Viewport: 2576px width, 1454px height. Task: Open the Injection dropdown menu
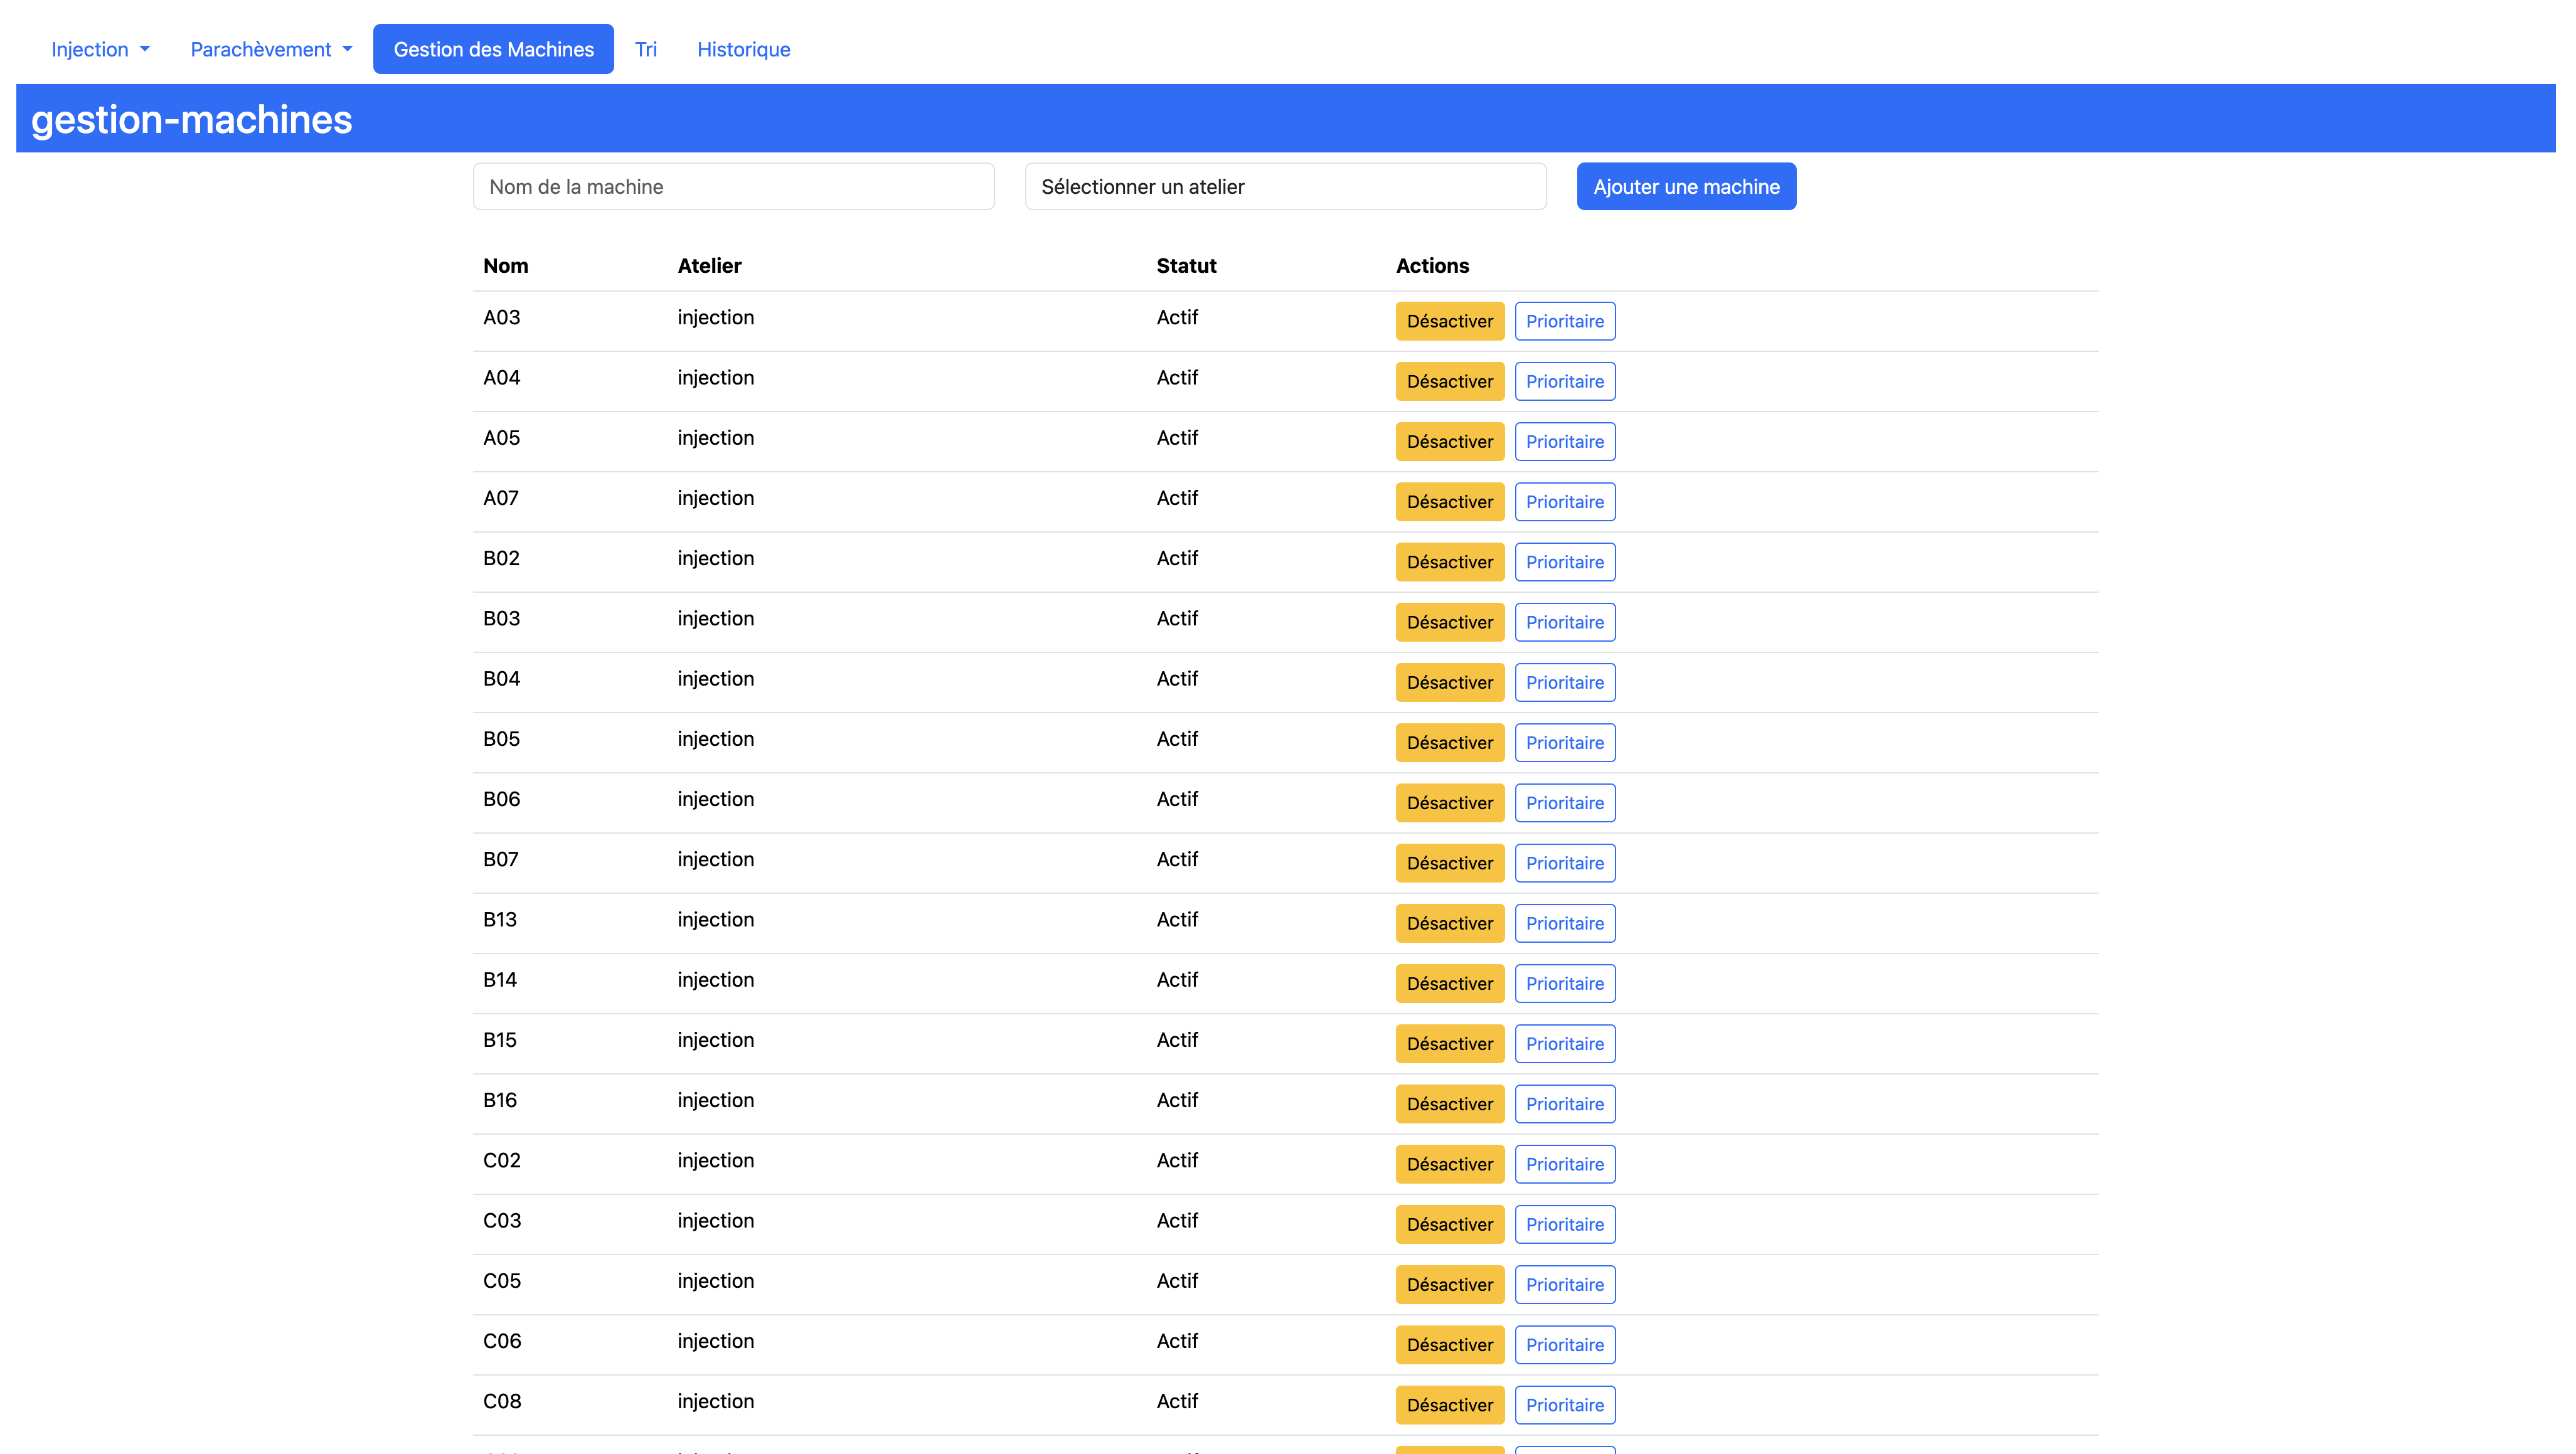tap(100, 49)
